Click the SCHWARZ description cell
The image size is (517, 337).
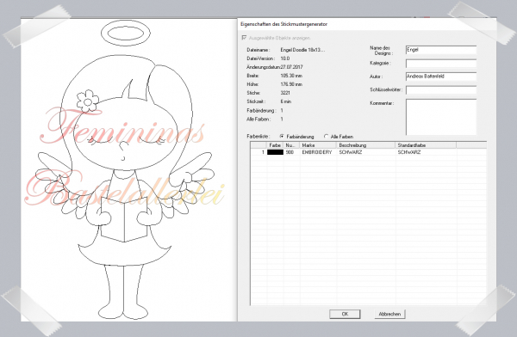[351, 152]
